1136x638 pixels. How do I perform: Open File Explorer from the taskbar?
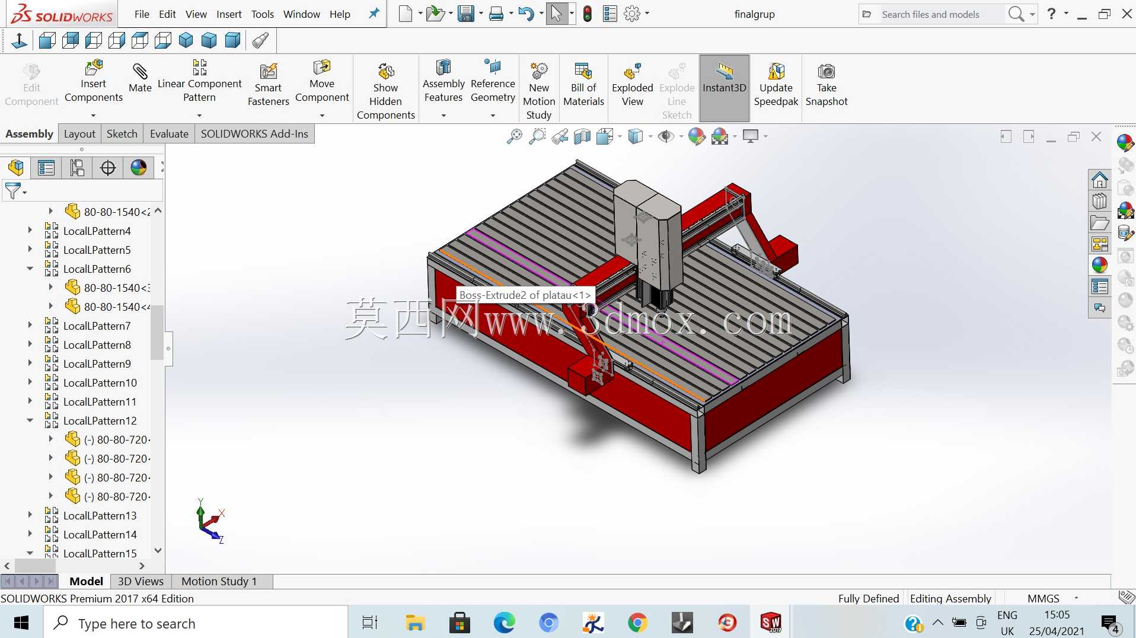[x=415, y=623]
